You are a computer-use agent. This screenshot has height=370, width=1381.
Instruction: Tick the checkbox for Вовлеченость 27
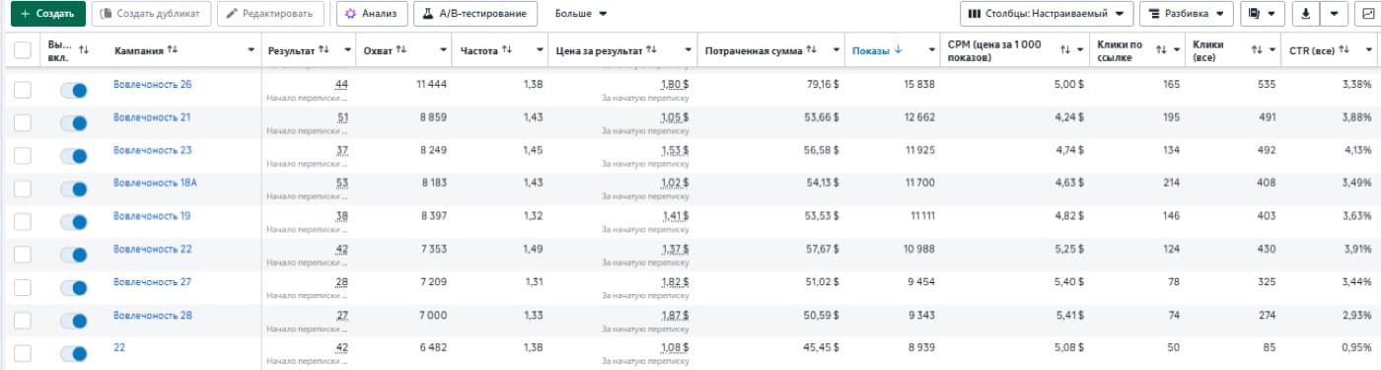(x=22, y=288)
